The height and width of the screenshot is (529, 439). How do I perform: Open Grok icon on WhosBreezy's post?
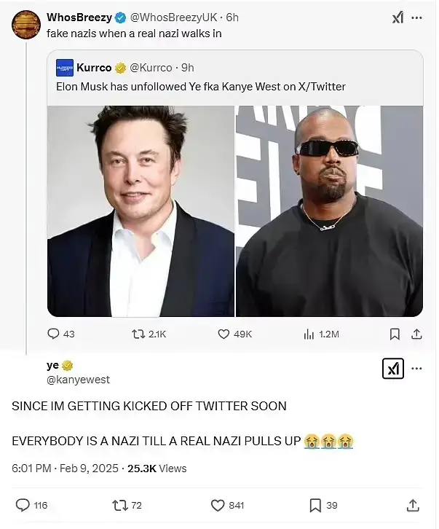[398, 18]
